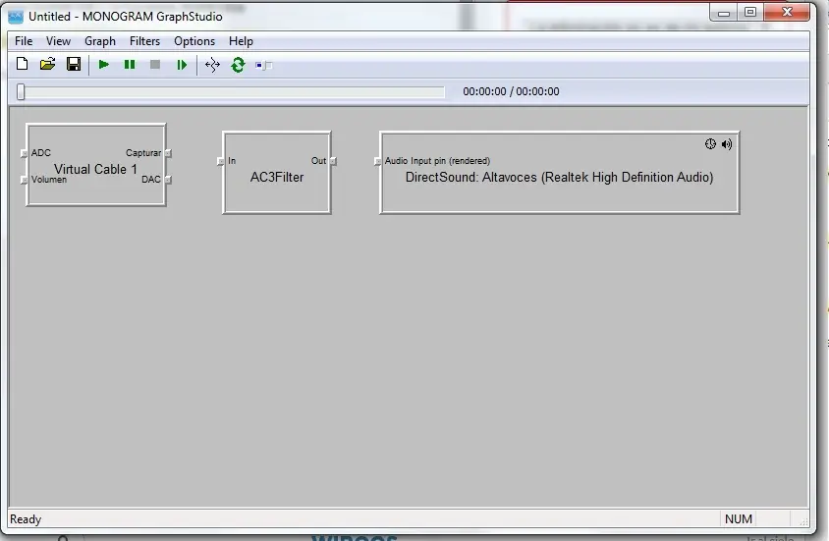Maximize the GraphStudio window
The width and height of the screenshot is (829, 541).
pyautogui.click(x=750, y=12)
